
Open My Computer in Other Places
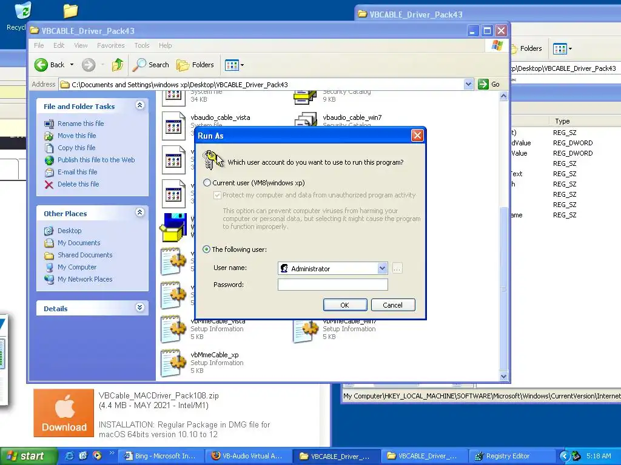[x=77, y=267]
